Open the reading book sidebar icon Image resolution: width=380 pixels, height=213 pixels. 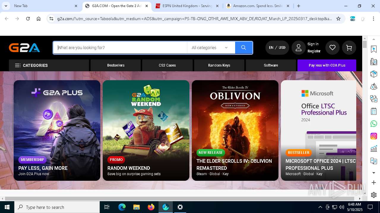(374, 62)
